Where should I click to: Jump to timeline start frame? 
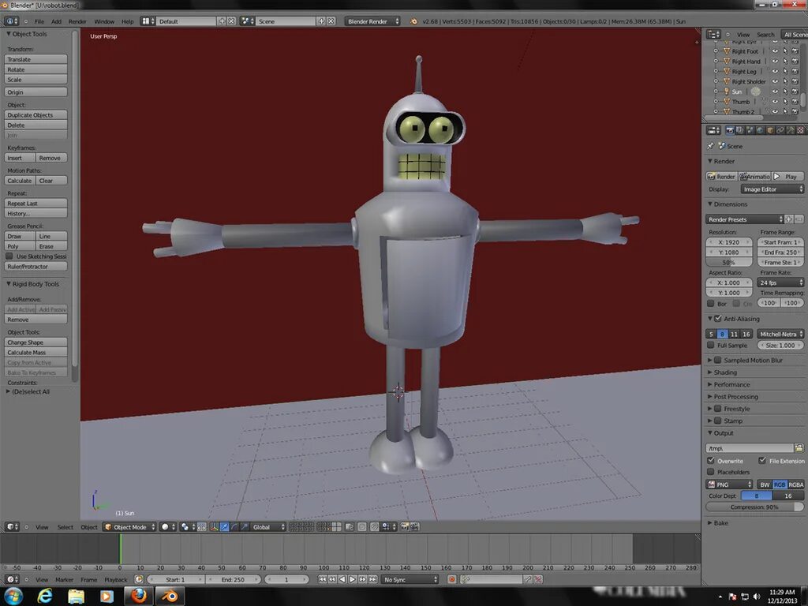tap(322, 580)
